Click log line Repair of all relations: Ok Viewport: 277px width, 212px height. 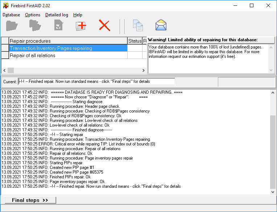47,153
